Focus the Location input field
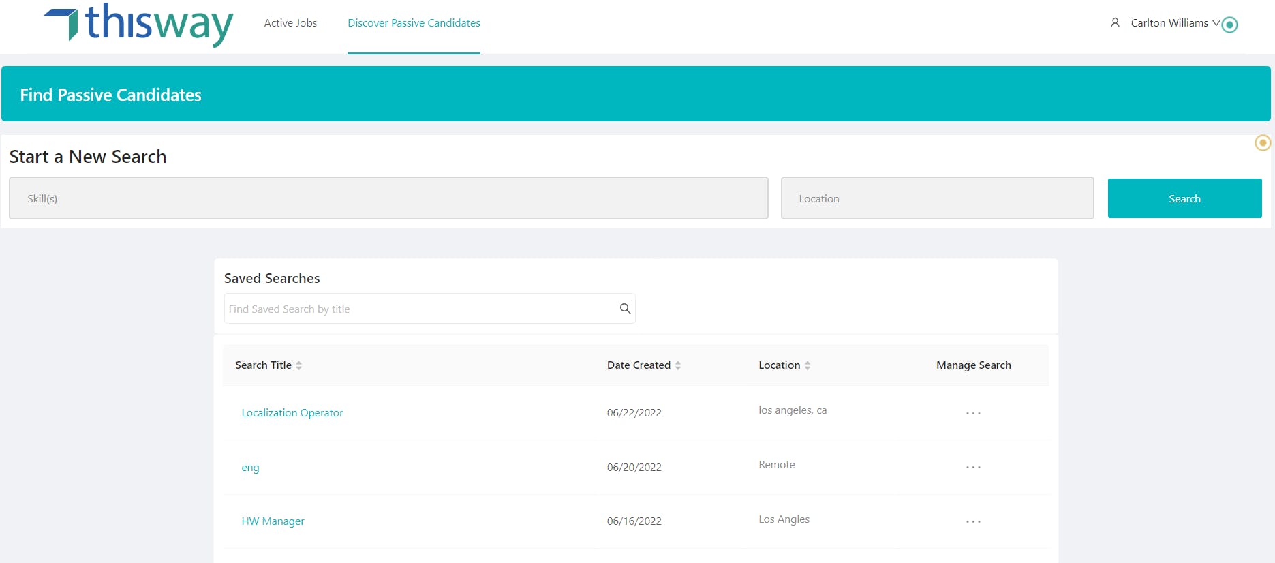The height and width of the screenshot is (563, 1275). pos(937,198)
